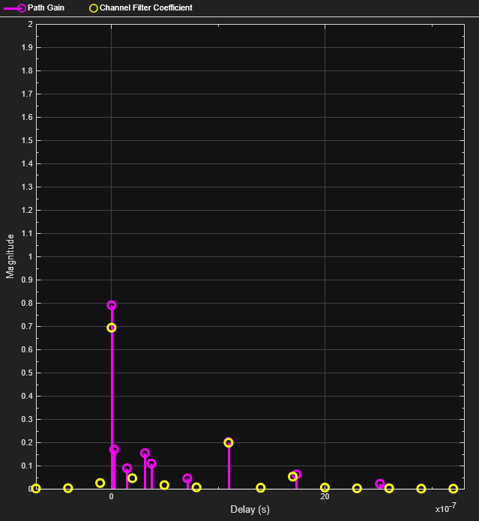This screenshot has height=521, width=479.
Task: Click the x-axis tick label 0
Action: pos(112,497)
